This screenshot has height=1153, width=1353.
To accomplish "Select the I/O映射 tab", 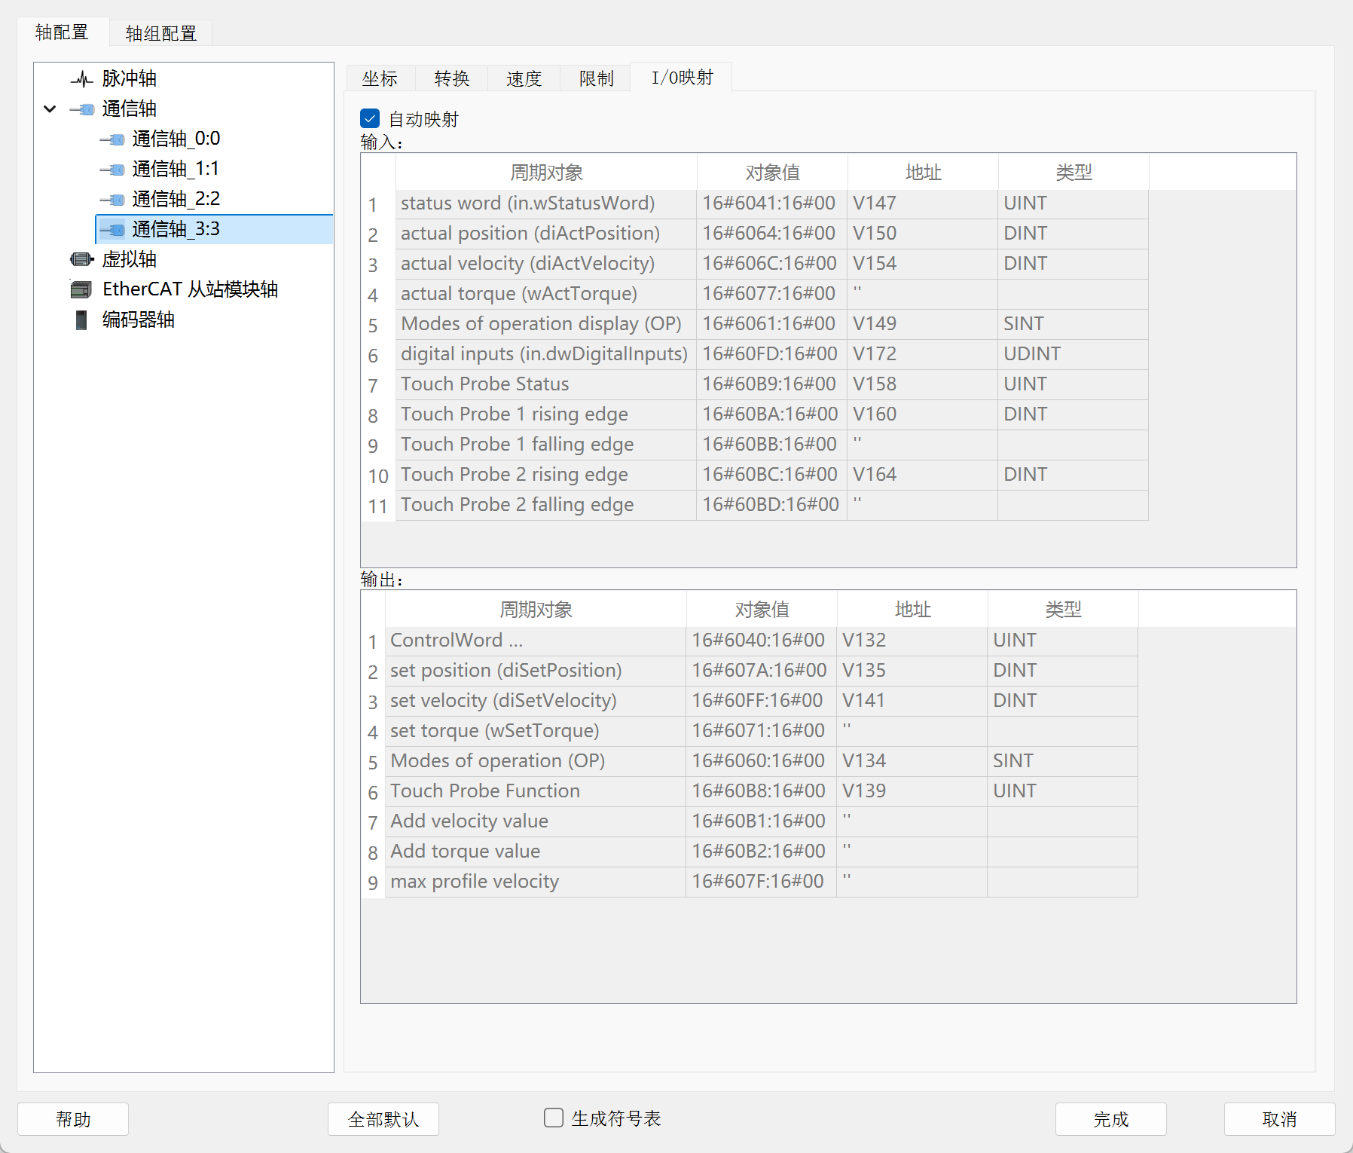I will (682, 77).
